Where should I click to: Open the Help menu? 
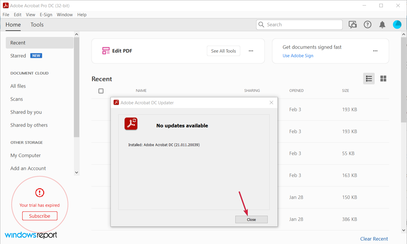pos(82,15)
